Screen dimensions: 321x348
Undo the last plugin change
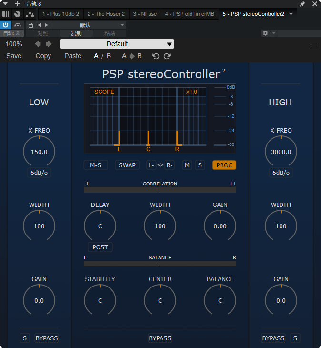[x=156, y=56]
